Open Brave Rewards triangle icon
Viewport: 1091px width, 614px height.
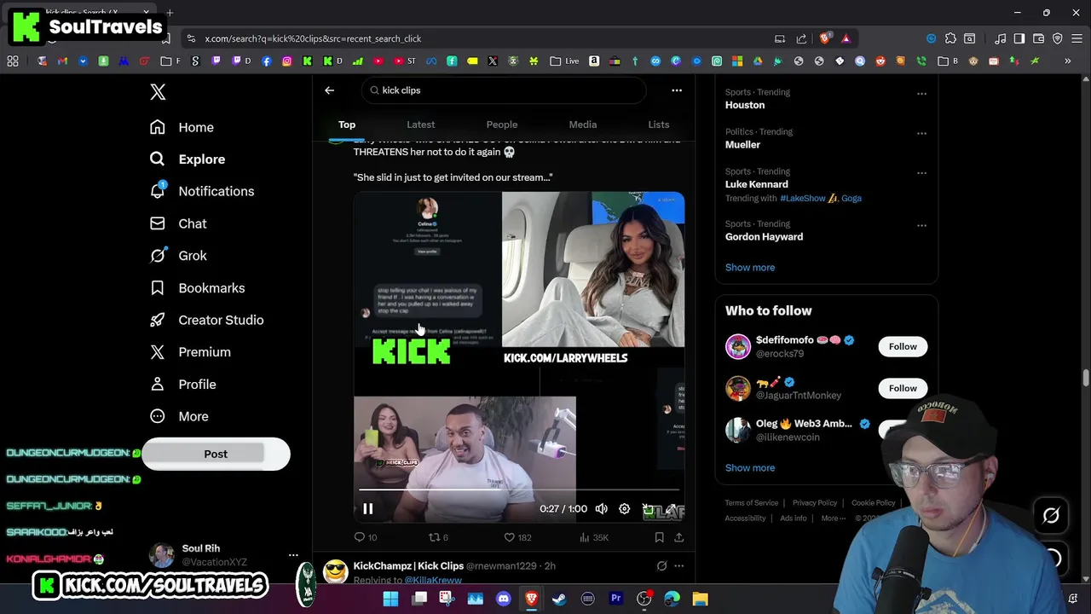pos(846,38)
